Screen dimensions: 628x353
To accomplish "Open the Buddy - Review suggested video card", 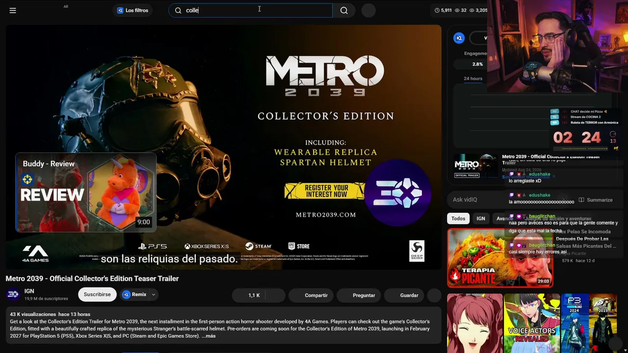I will click(x=86, y=192).
